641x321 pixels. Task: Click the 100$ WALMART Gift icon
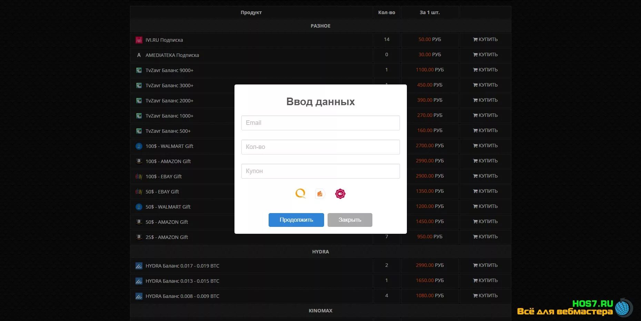(139, 146)
